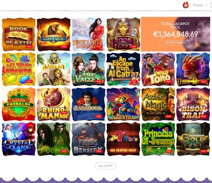Open the Aztec Magic Deluxe tile
The width and height of the screenshot is (212, 183).
158,104
